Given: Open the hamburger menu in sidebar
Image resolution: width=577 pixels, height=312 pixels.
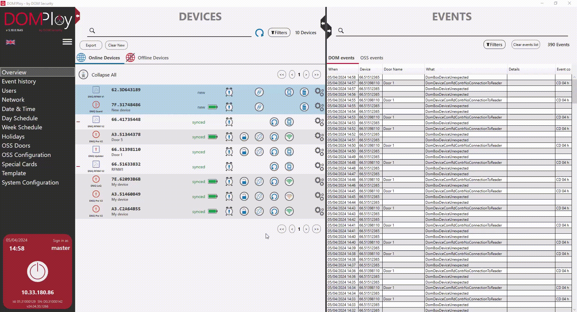Looking at the screenshot, I should click(67, 42).
